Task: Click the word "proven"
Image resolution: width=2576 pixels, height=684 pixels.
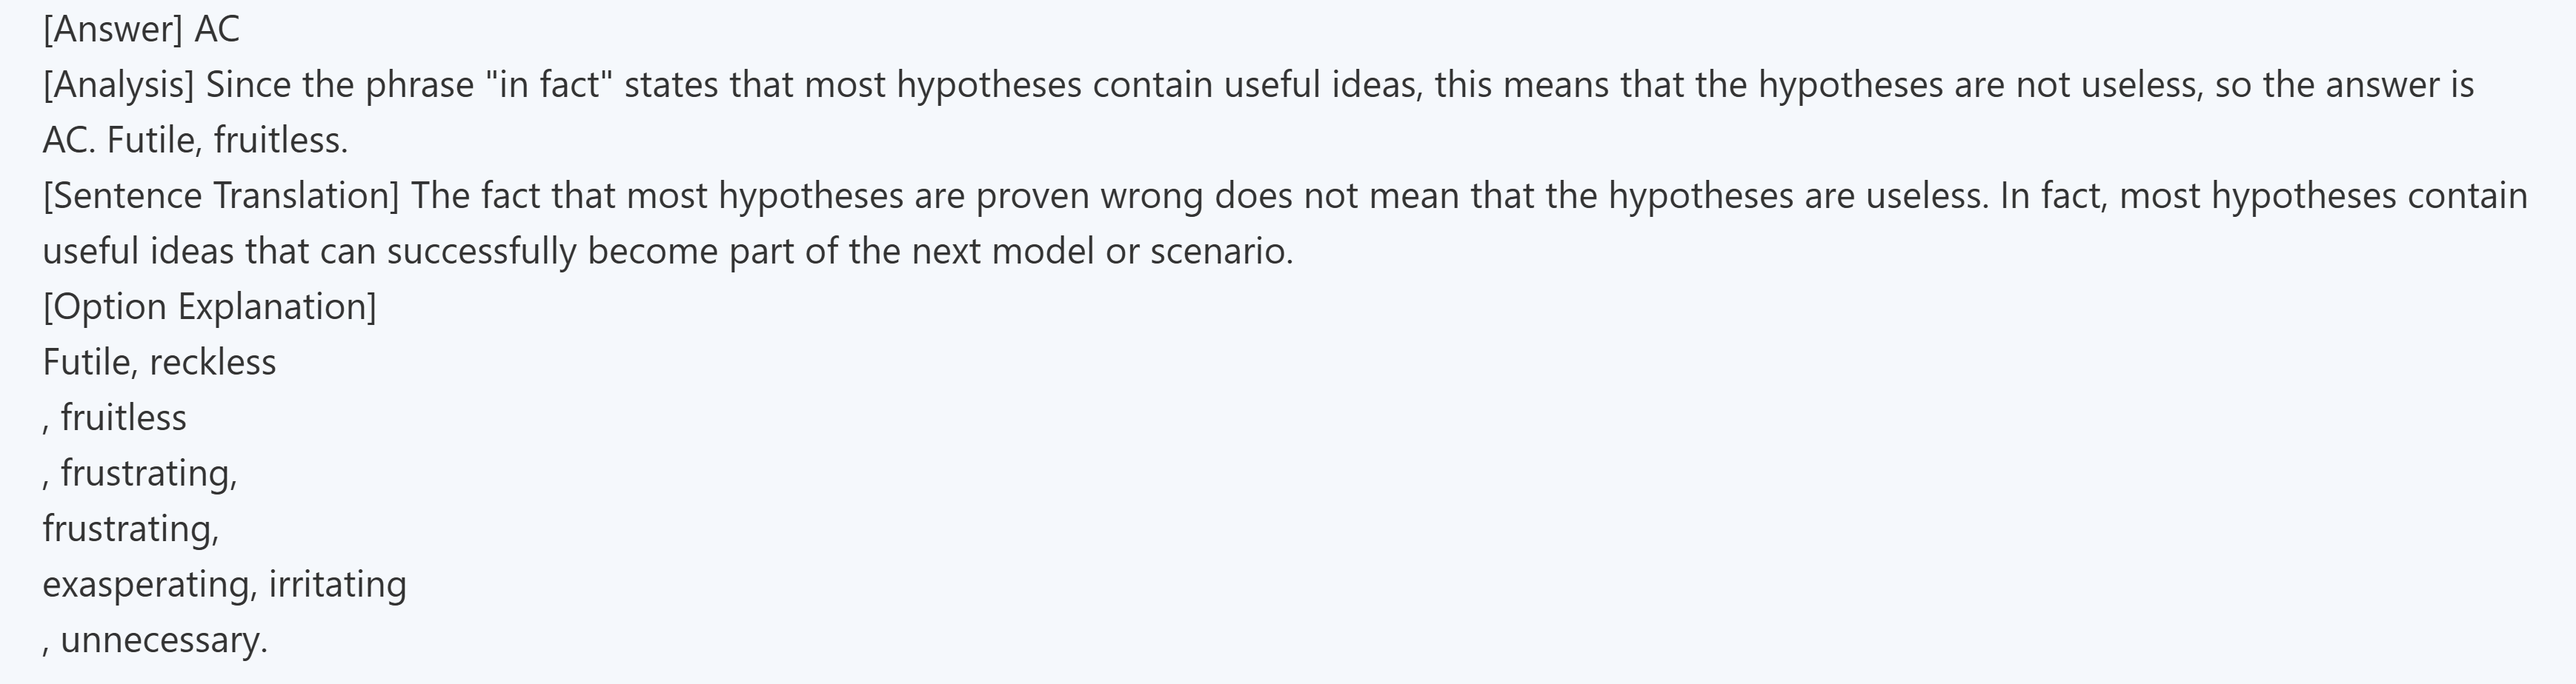Action: pyautogui.click(x=1032, y=195)
